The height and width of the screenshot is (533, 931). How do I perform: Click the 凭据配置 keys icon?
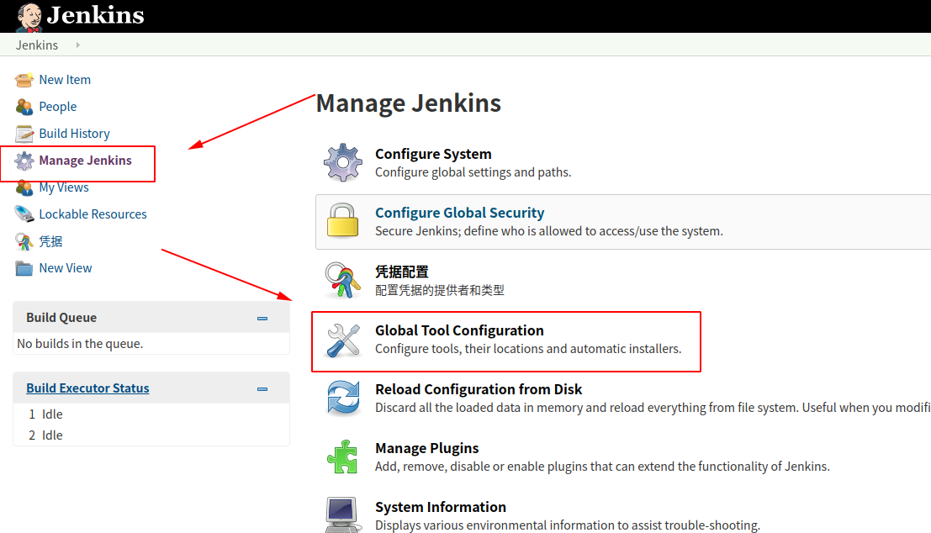click(343, 279)
